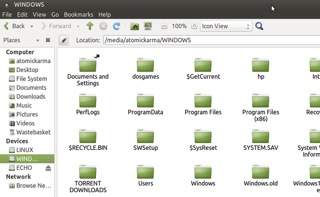This screenshot has width=320, height=197.
Task: Open the Edit menu
Action: (22, 15)
